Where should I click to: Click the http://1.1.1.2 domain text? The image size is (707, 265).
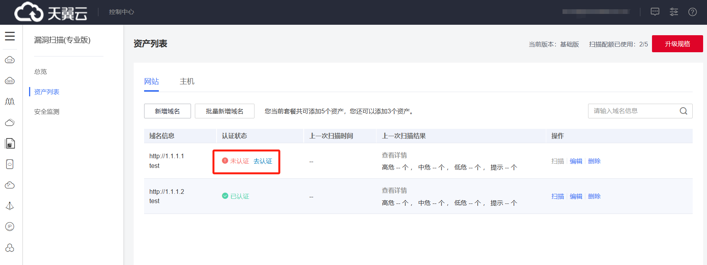[167, 191]
